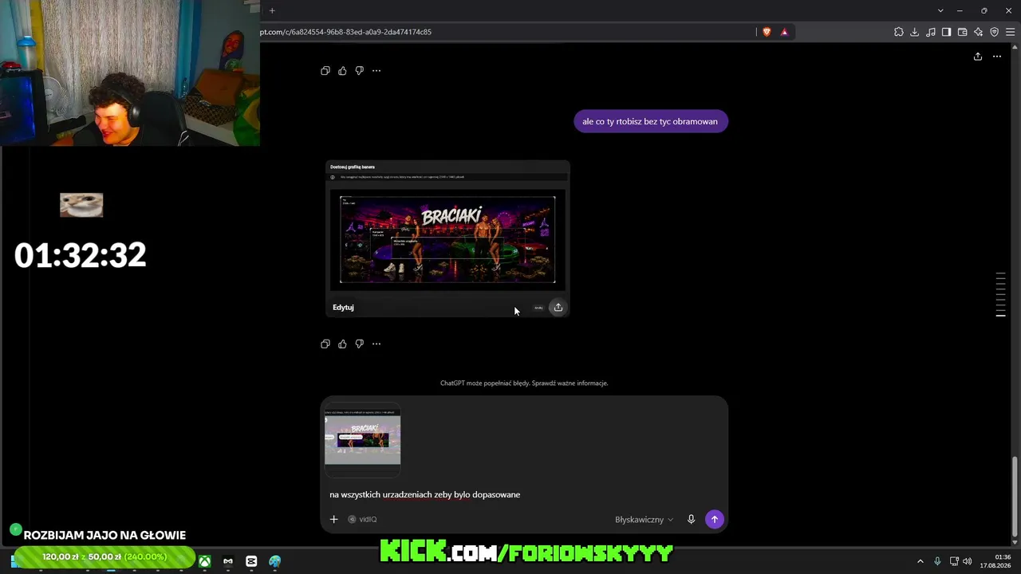1021x574 pixels.
Task: Open the volume control in system tray
Action: 968,561
